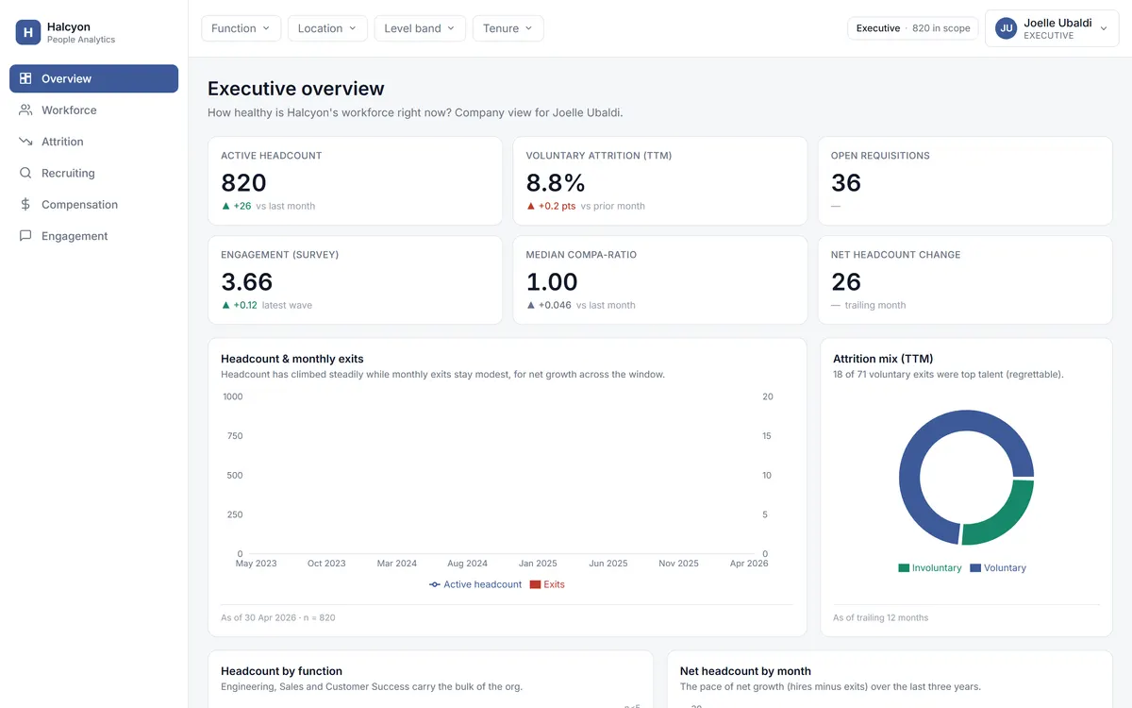The width and height of the screenshot is (1132, 708).
Task: Click the Active Headcount 820 card
Action: click(x=355, y=181)
